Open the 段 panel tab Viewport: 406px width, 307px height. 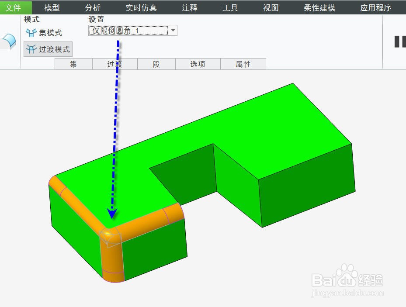[156, 64]
